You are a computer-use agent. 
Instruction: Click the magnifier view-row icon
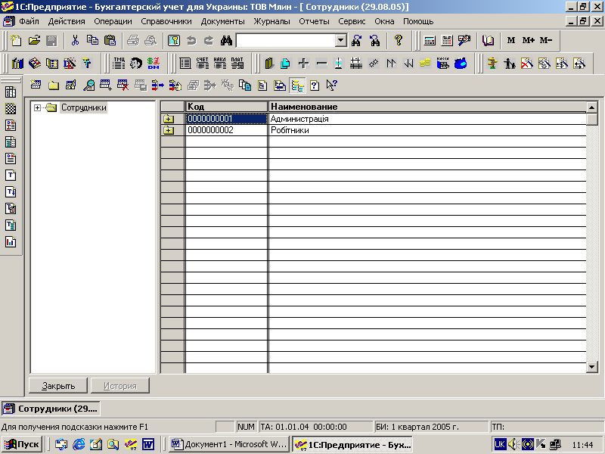coord(88,85)
